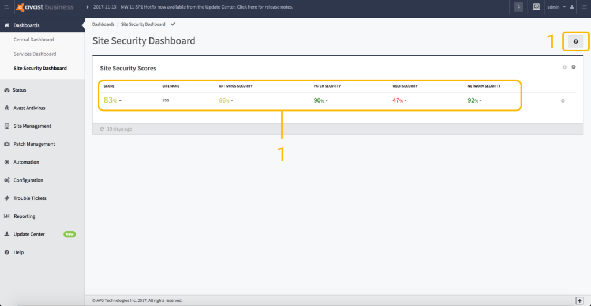
Task: Expand the admin dropdown menu
Action: (556, 7)
